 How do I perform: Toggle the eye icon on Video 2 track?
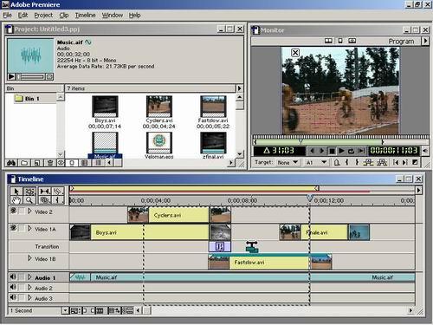pos(13,211)
